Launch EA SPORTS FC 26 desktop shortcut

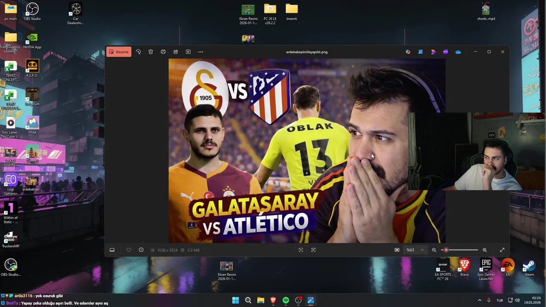(x=443, y=270)
